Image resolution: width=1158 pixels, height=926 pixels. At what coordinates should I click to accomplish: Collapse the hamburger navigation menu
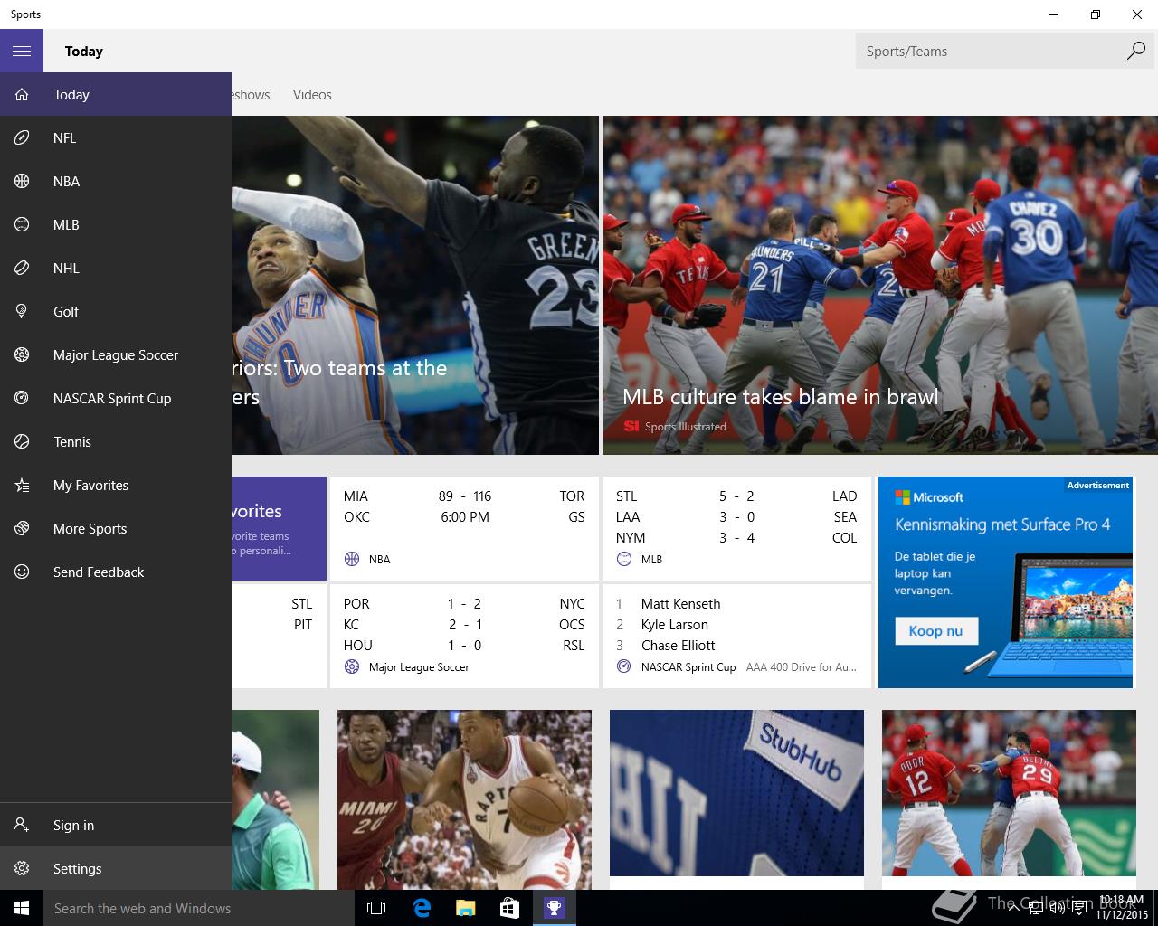[22, 51]
